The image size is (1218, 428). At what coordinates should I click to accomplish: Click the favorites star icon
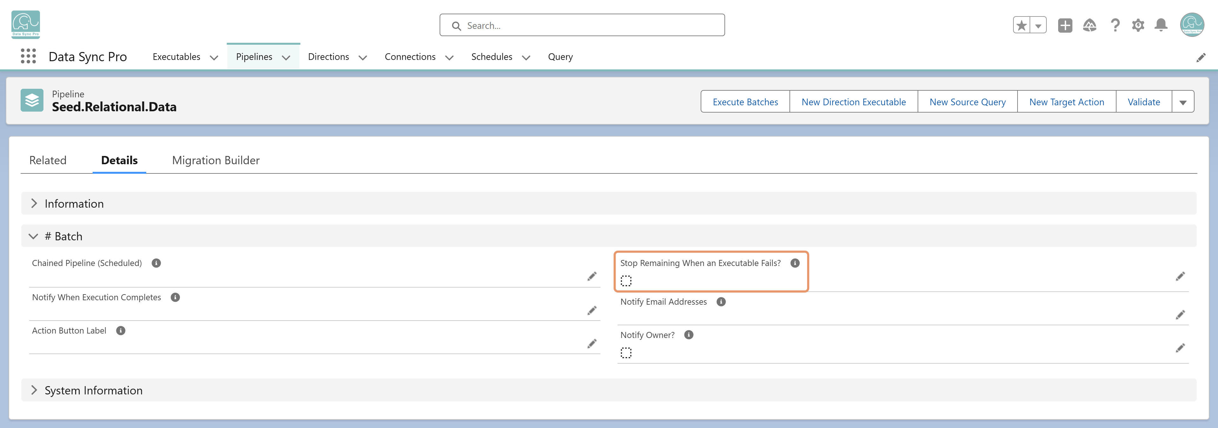click(x=1021, y=25)
